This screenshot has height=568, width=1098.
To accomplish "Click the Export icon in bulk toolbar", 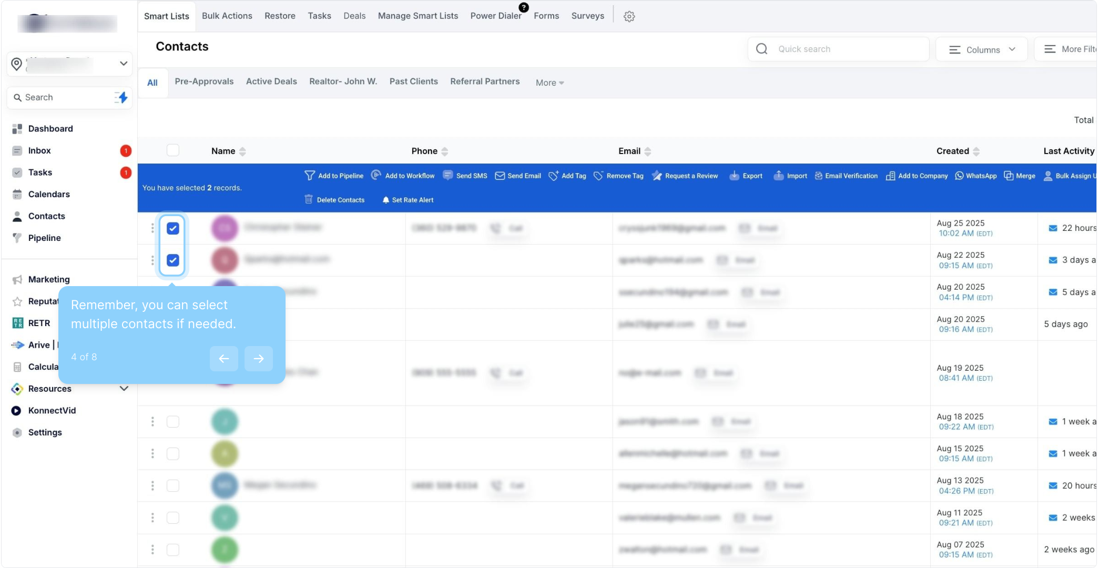I will (734, 176).
